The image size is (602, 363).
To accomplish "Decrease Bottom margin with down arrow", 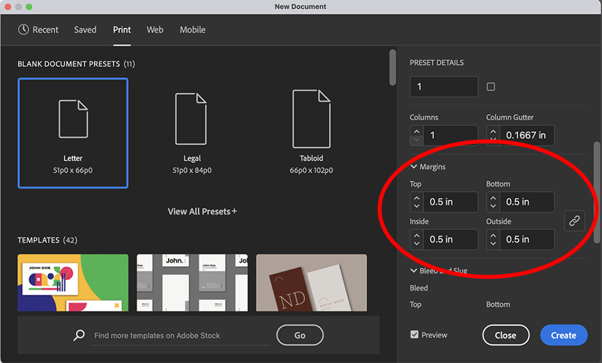I will [493, 207].
